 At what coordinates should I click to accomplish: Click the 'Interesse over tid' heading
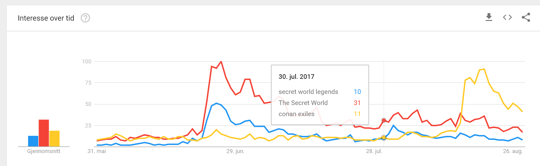click(46, 18)
